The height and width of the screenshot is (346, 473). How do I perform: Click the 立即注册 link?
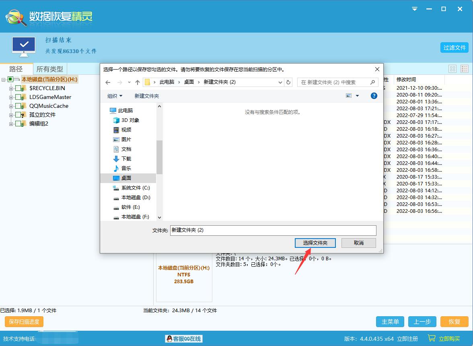click(407, 339)
